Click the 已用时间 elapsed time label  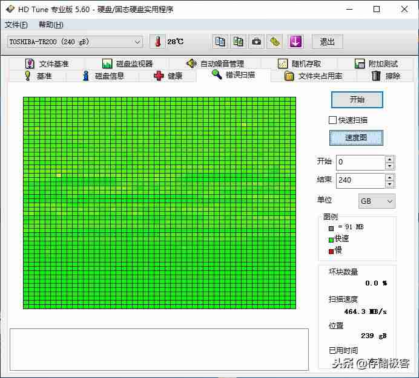(x=343, y=350)
